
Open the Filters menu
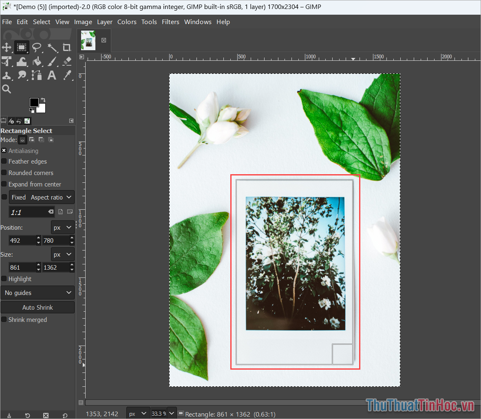coord(170,22)
